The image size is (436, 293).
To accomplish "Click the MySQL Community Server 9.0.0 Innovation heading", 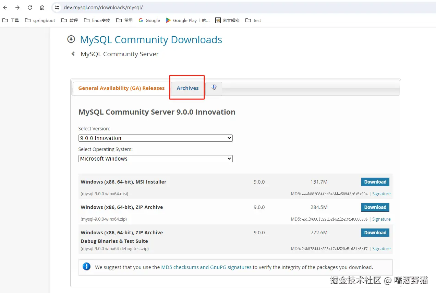I will tap(157, 112).
